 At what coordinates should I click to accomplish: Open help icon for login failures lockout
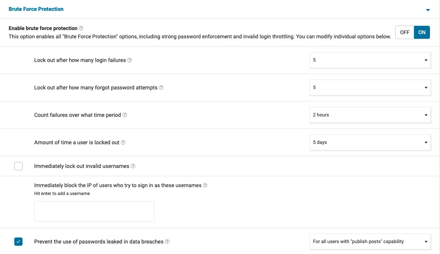pyautogui.click(x=130, y=60)
